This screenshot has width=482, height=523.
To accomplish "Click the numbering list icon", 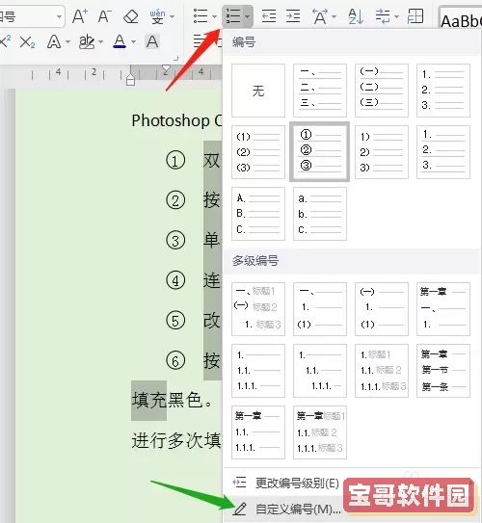I will (x=233, y=16).
